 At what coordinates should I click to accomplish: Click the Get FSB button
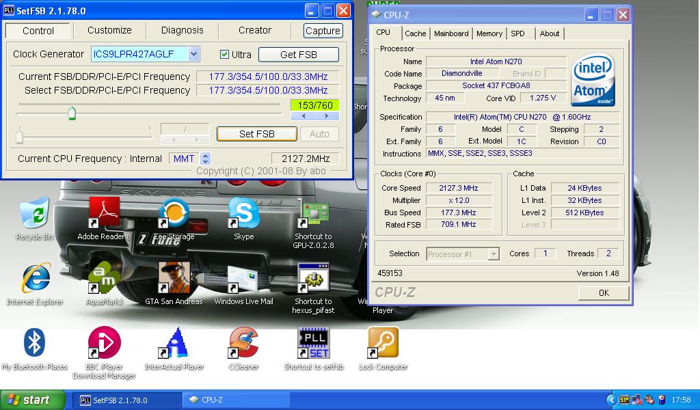(x=298, y=55)
